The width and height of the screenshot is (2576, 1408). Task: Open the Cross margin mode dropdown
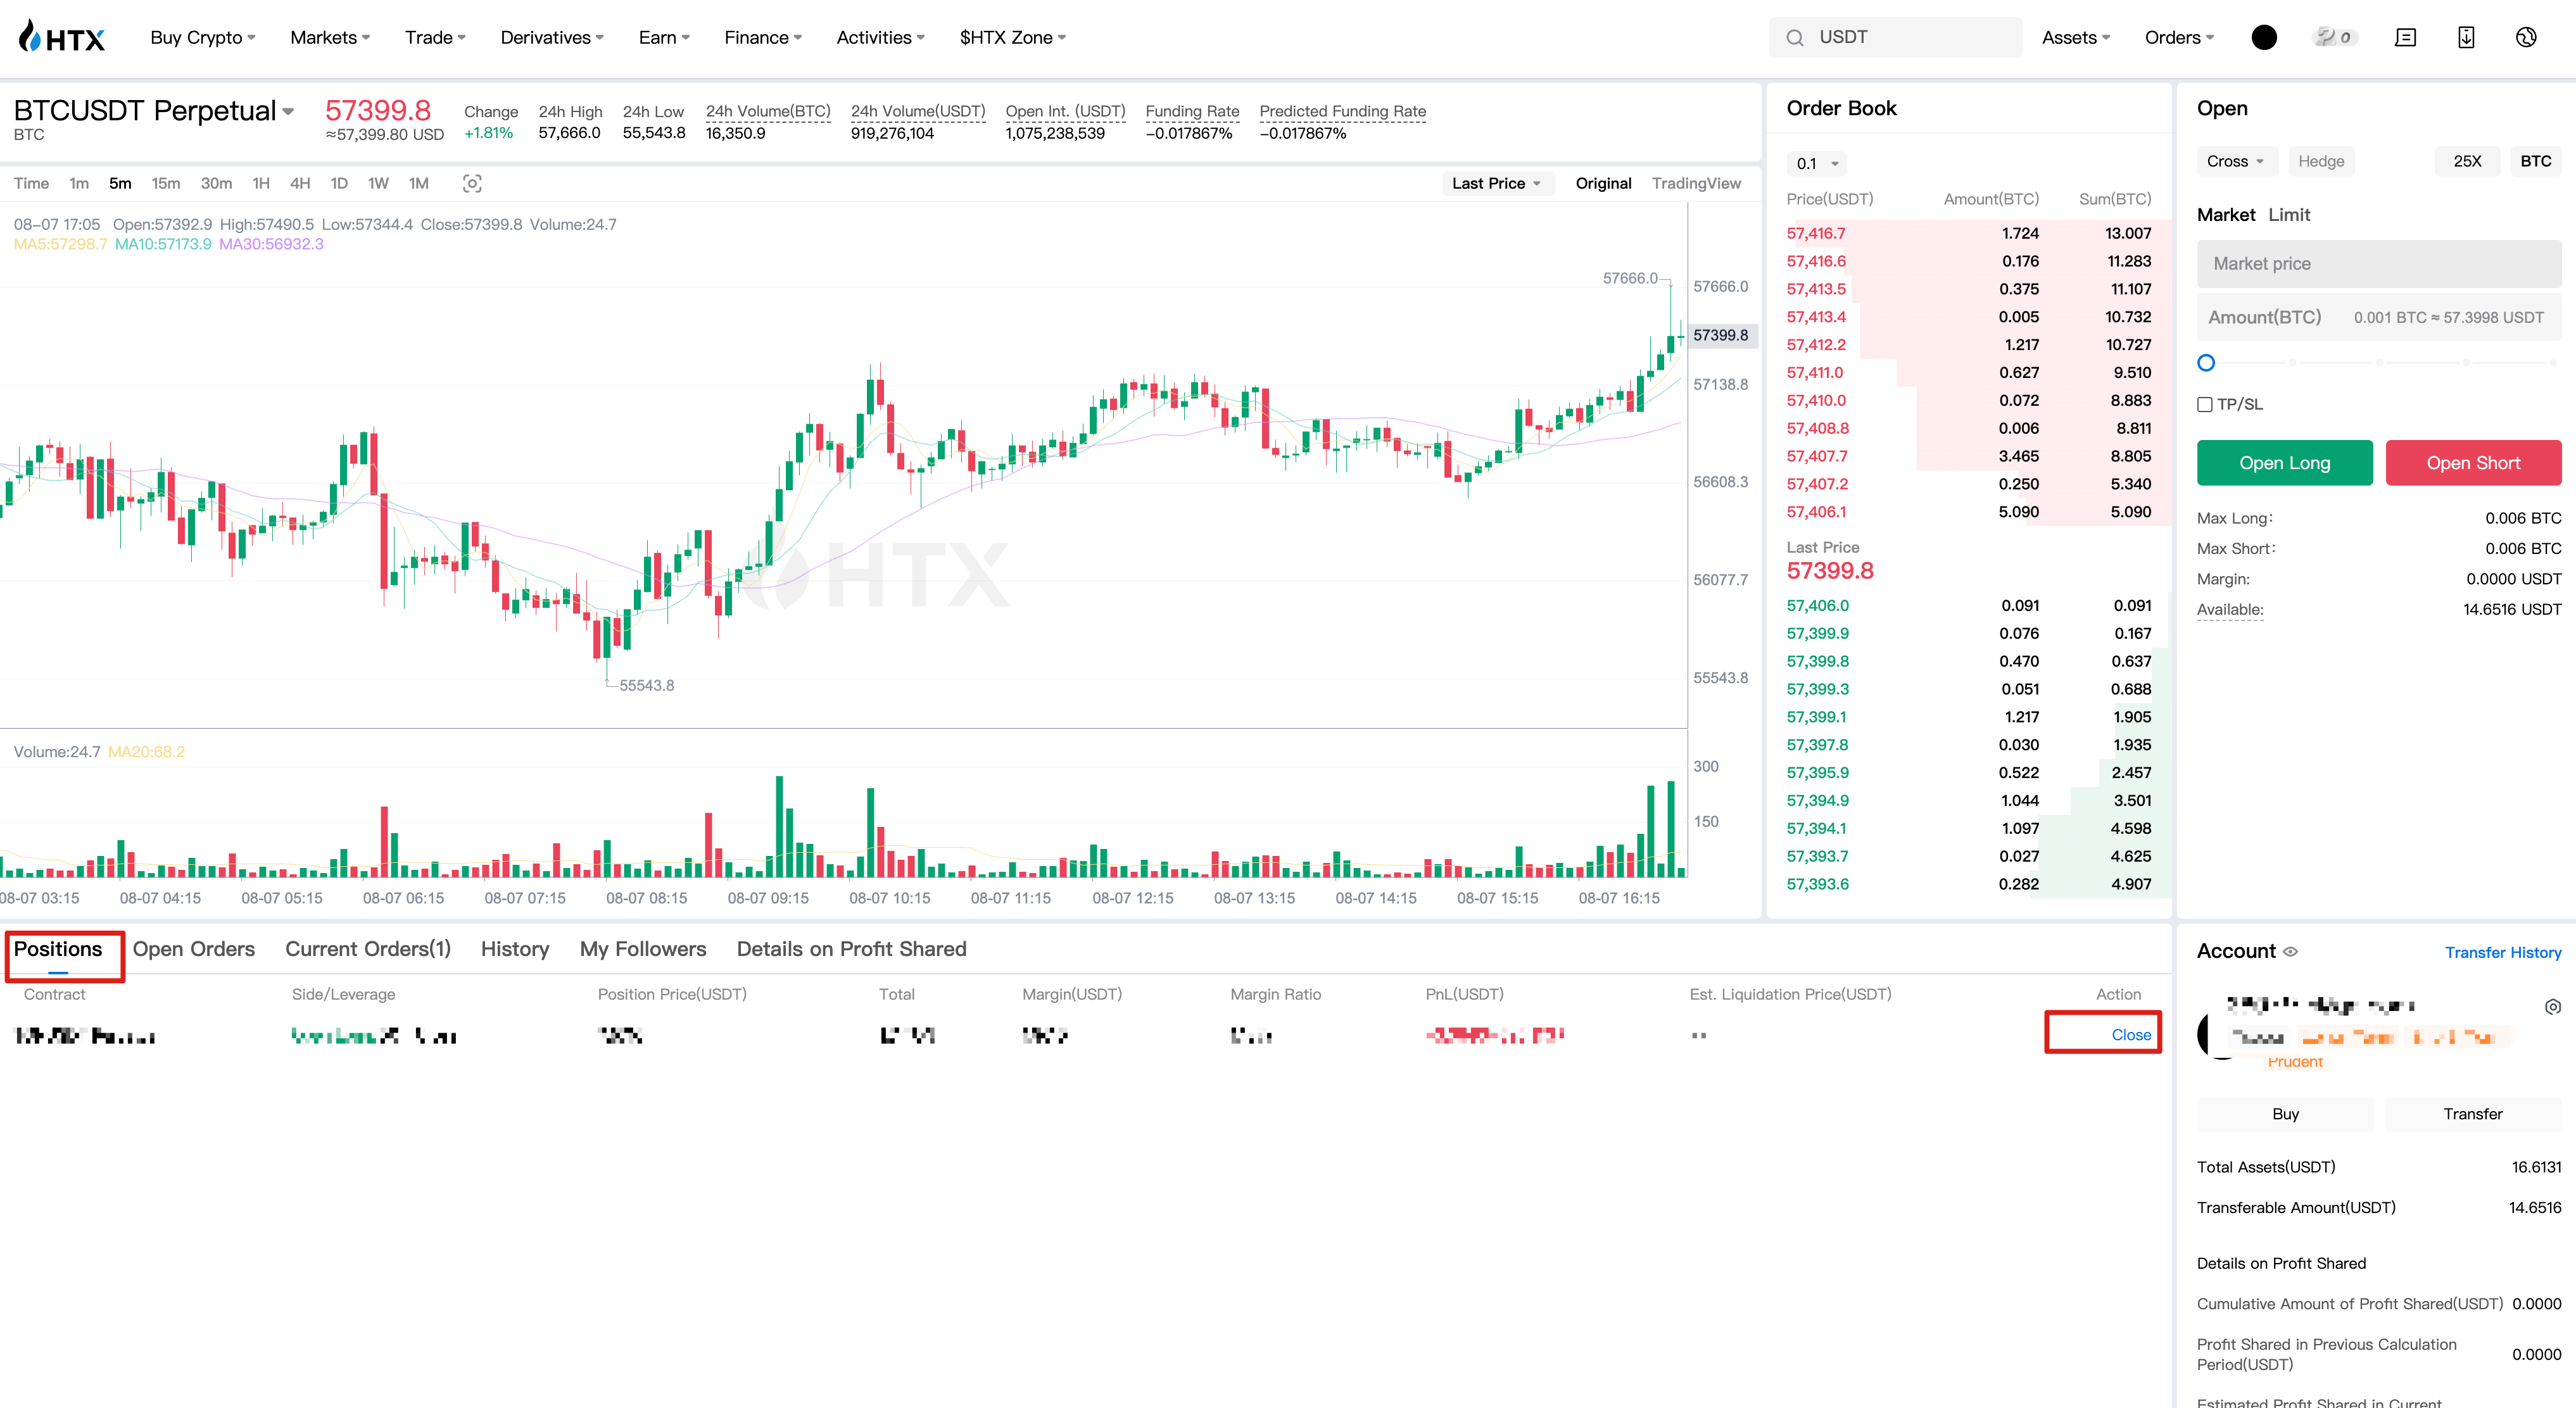(x=2236, y=161)
